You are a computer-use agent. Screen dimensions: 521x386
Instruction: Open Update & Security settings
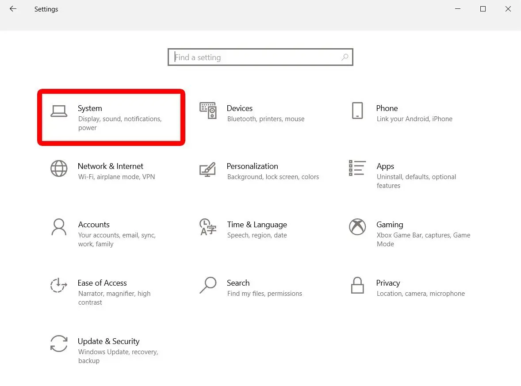(109, 341)
